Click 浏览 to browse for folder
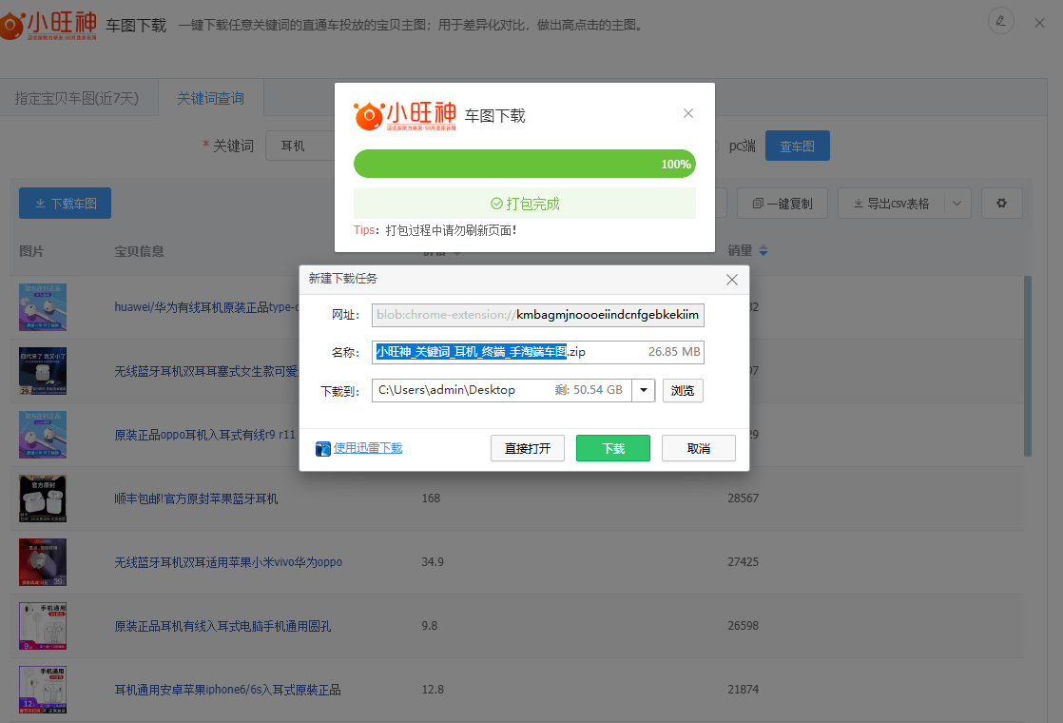This screenshot has width=1063, height=723. [683, 391]
